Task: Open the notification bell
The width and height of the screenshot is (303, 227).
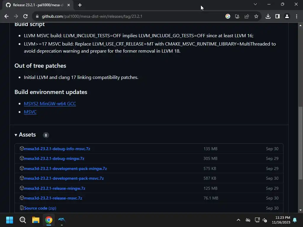Action: 295,220
